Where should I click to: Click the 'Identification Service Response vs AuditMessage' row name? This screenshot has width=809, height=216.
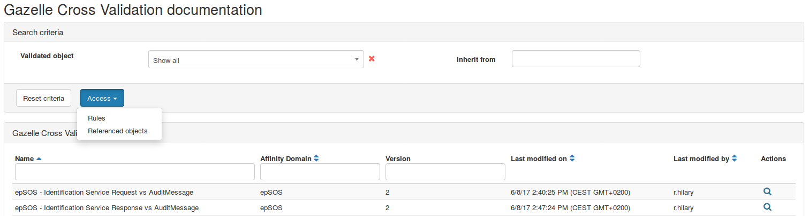tap(107, 207)
